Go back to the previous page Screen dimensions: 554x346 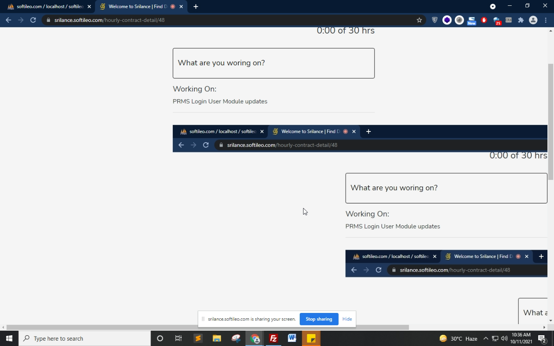[8, 20]
